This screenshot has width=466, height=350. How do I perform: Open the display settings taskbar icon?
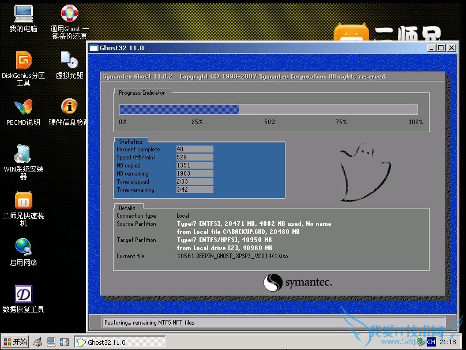click(x=51, y=341)
